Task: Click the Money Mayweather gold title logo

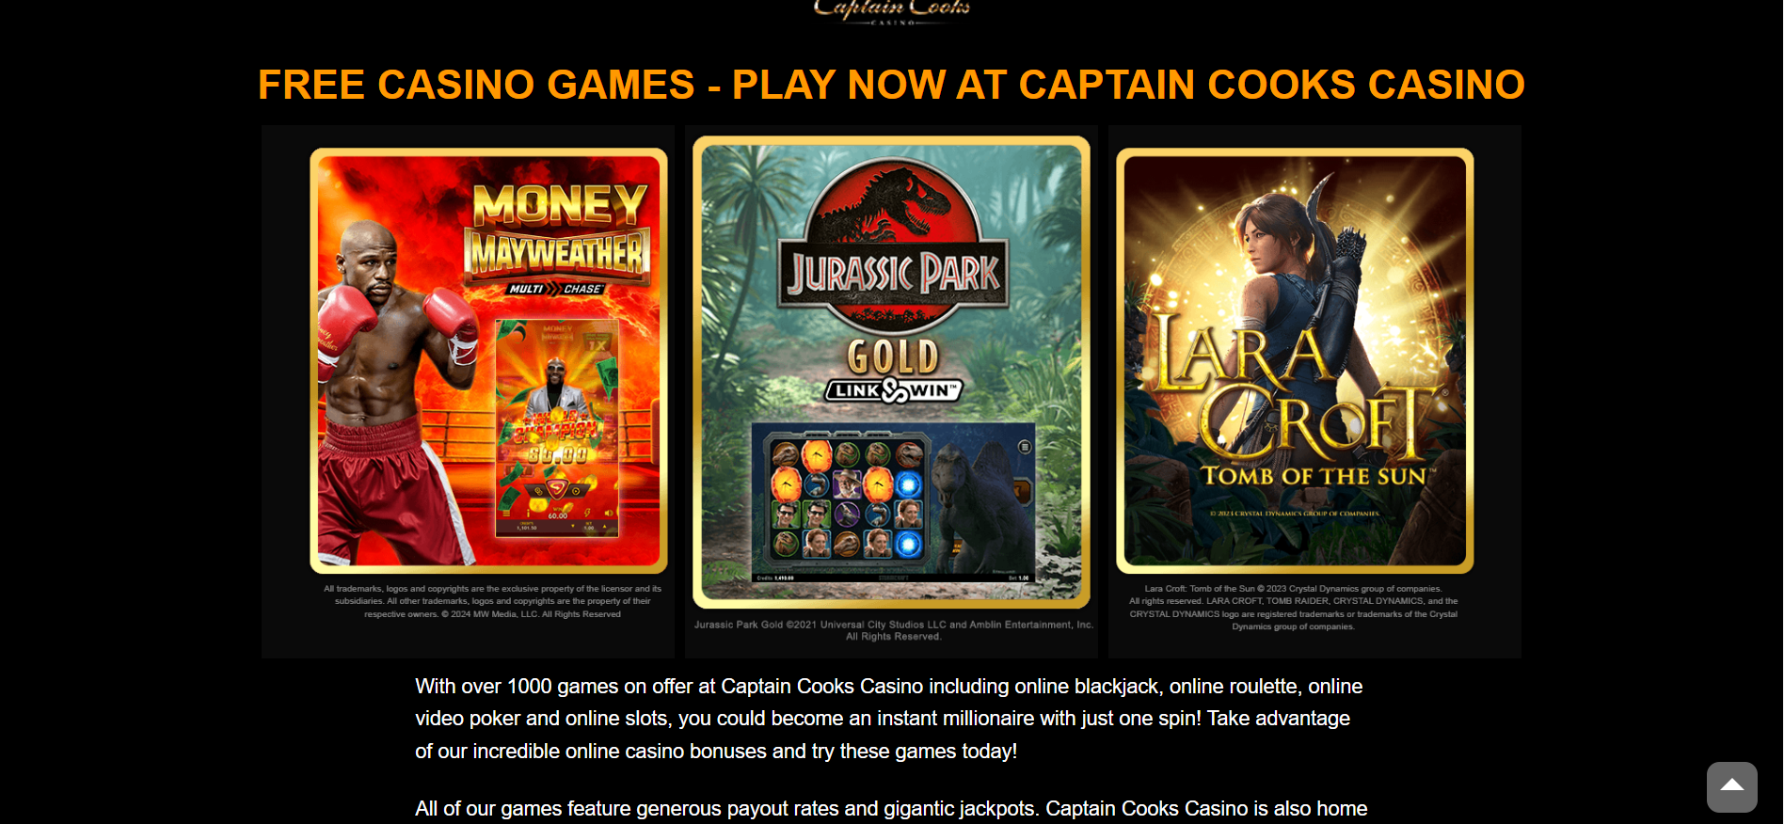Action: click(558, 230)
